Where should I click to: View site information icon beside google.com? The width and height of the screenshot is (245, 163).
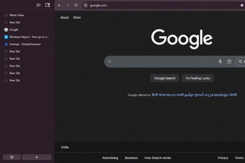point(85,5)
